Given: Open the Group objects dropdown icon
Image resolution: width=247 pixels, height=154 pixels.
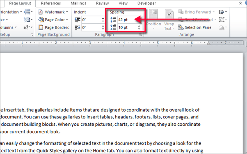Looking at the screenshot, I should pos(223,20).
